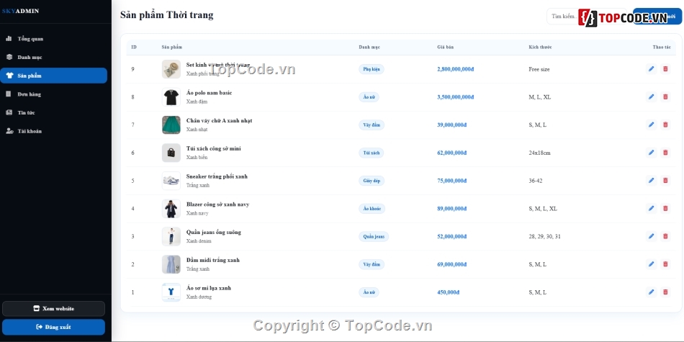Click the Giày dép category badge
684x342 pixels.
coord(372,181)
